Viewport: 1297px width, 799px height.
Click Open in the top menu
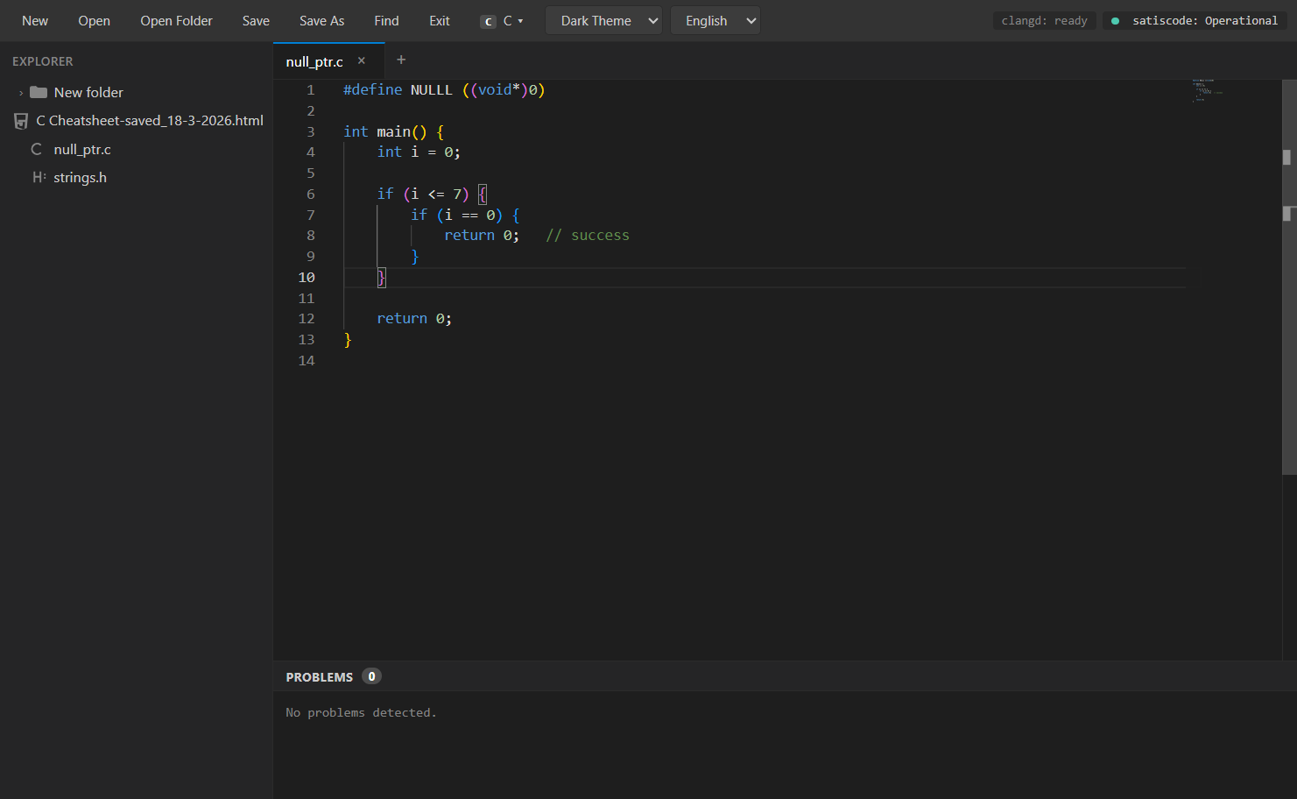tap(94, 21)
